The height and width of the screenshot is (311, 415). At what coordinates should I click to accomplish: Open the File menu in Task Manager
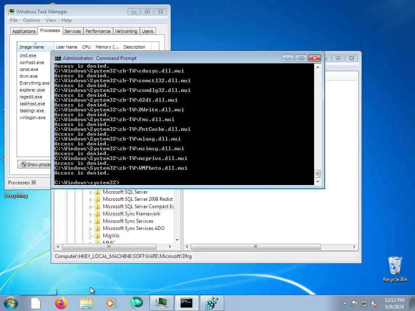(14, 20)
